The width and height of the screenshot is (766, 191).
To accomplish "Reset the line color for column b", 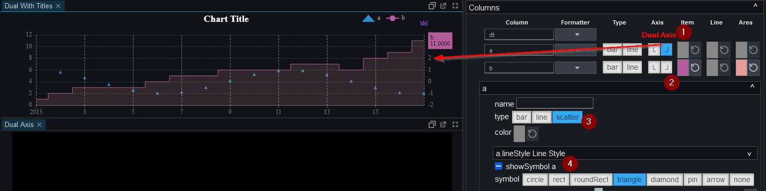I will [724, 68].
